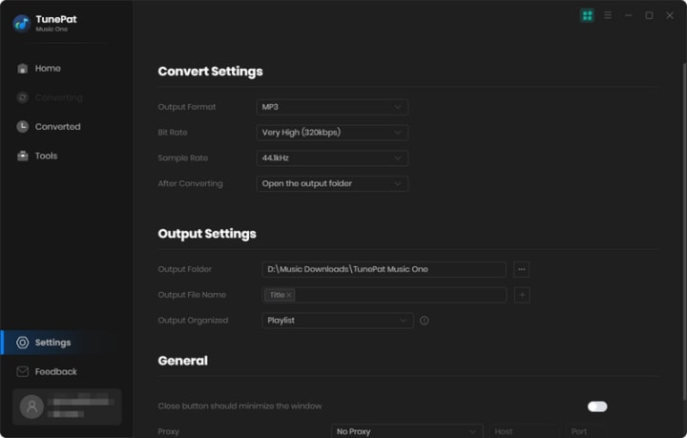Toggle close button minimizes the window
687x438 pixels.
pyautogui.click(x=597, y=407)
